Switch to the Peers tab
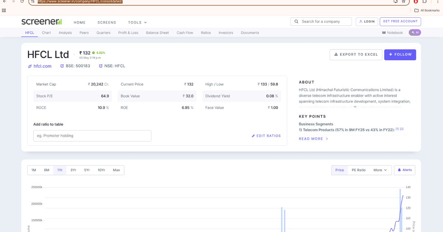Image resolution: width=443 pixels, height=232 pixels. tap(84, 33)
